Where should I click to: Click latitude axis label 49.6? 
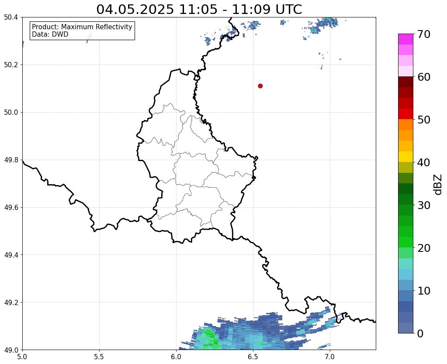[11, 208]
